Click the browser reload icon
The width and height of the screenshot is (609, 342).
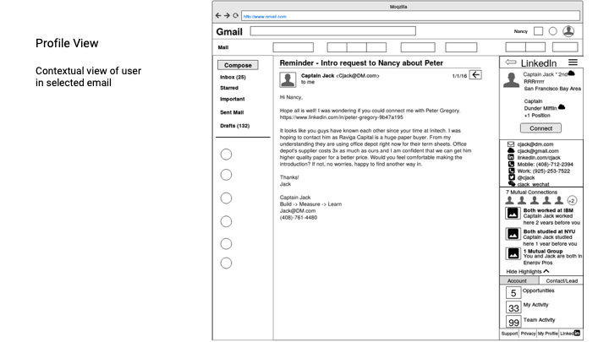pyautogui.click(x=235, y=16)
